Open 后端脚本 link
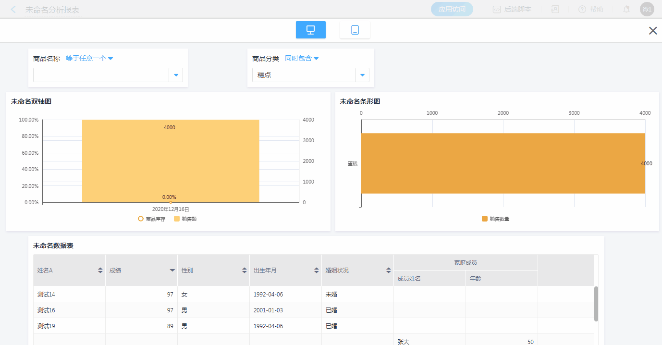Screen dimensions: 662x345 click(x=512, y=9)
